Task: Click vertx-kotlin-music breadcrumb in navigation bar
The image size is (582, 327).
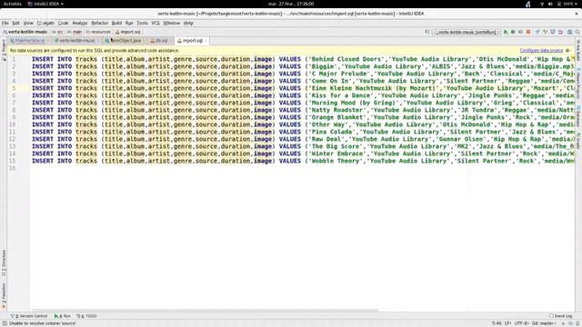Action: pyautogui.click(x=25, y=32)
